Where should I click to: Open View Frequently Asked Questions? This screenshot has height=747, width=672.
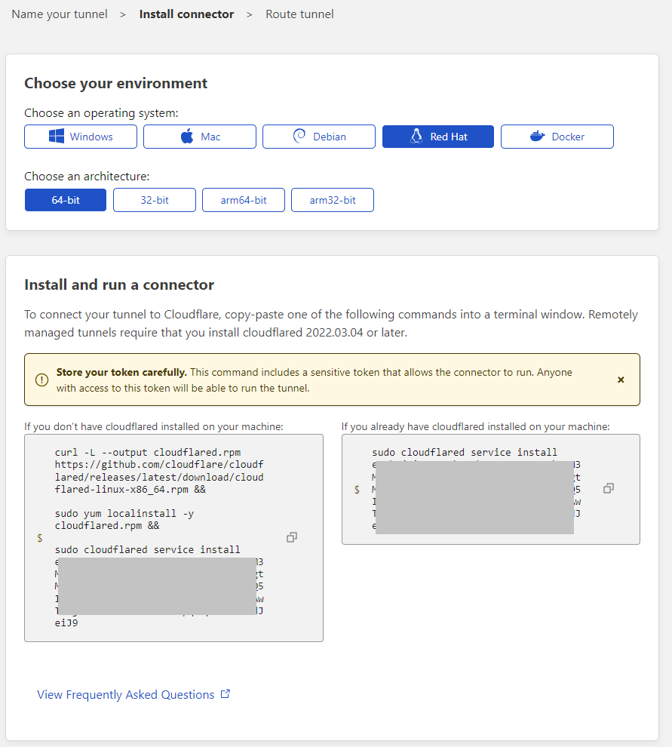(126, 693)
